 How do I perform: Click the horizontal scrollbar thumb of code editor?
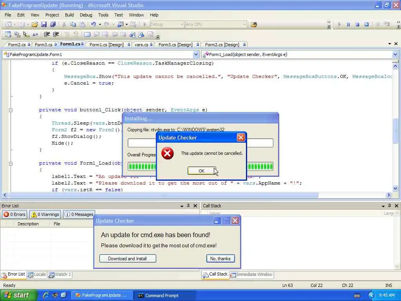(x=163, y=195)
